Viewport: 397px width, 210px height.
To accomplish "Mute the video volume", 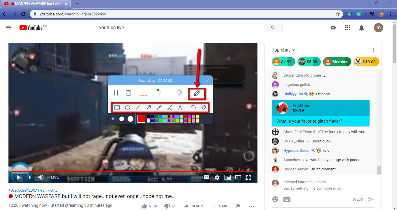I will (41, 177).
